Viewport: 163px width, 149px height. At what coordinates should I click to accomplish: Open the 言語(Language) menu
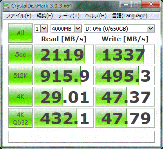click(x=130, y=16)
